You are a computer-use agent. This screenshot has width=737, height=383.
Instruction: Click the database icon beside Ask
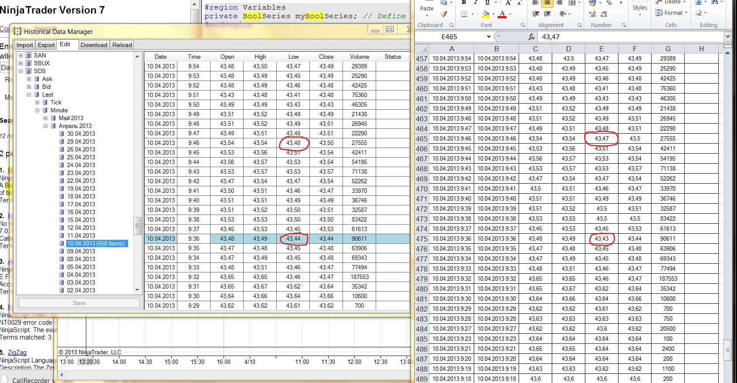(37, 79)
